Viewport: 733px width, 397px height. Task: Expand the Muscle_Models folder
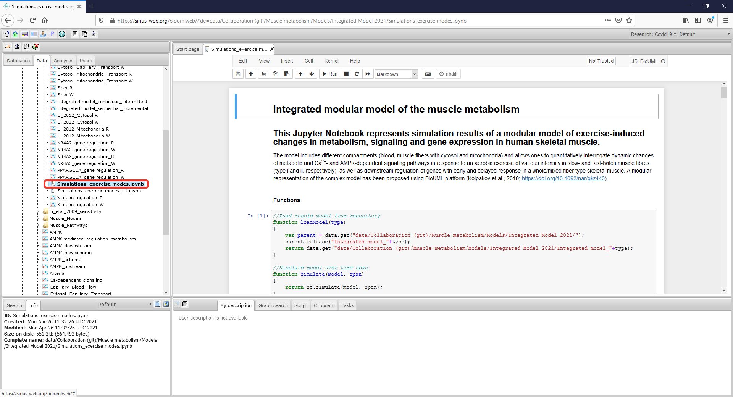[x=38, y=218]
